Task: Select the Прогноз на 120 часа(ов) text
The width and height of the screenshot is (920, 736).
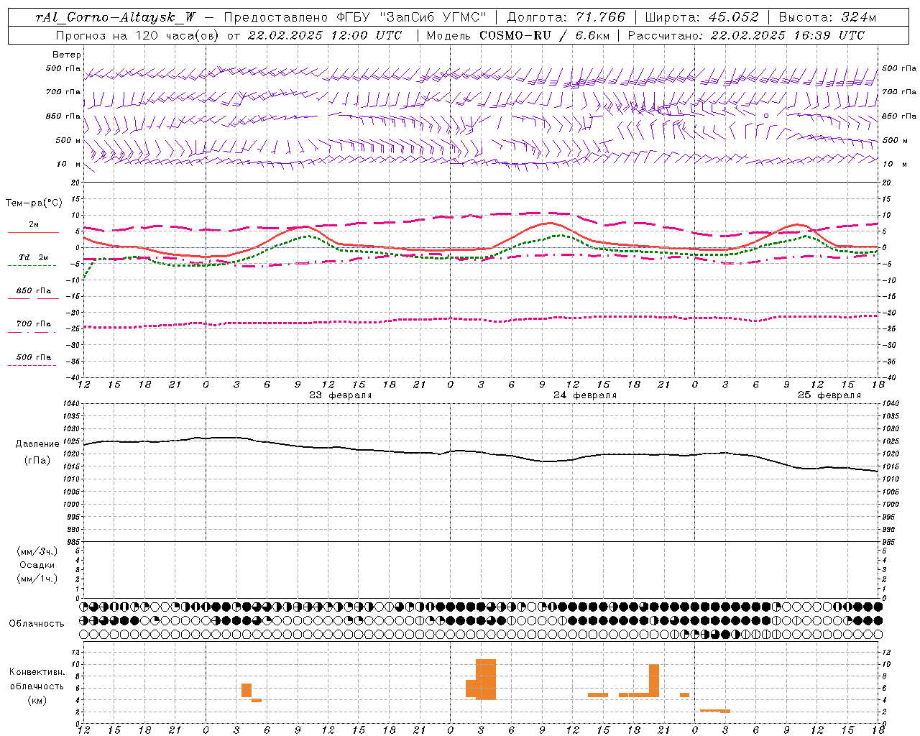Action: (138, 35)
